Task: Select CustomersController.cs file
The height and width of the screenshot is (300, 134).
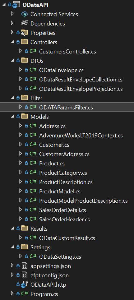Action: pos(67,52)
